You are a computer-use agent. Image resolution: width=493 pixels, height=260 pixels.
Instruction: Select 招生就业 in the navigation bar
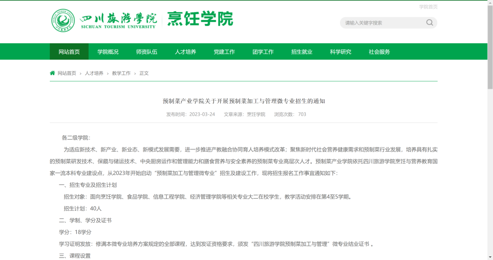coord(302,52)
